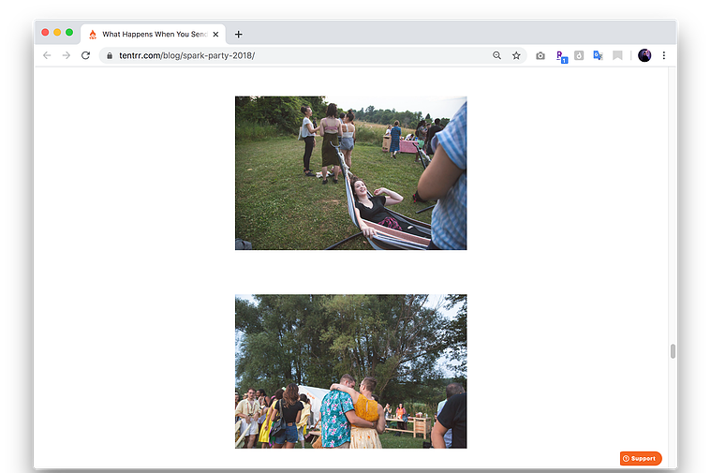This screenshot has width=711, height=473.
Task: Select the 'What Happens When You Send' tab
Action: [x=155, y=34]
